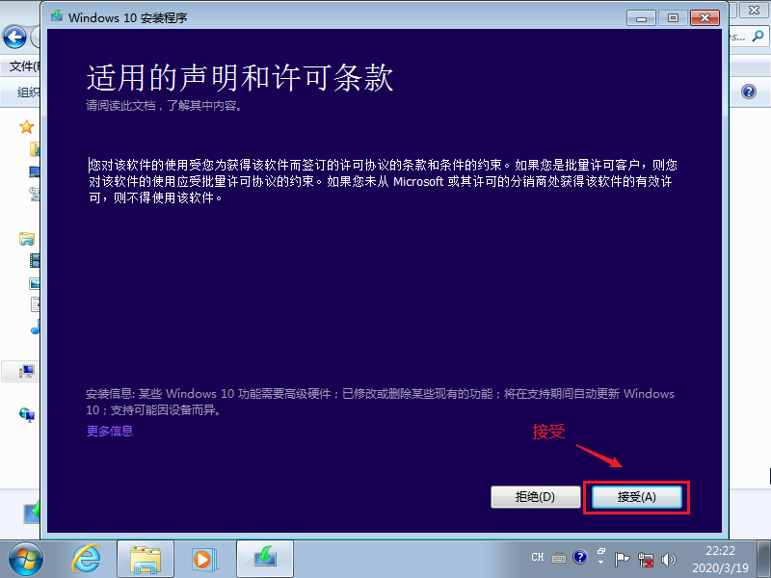Open the 更多信息 link
Screen dimensions: 771x578
coord(110,431)
